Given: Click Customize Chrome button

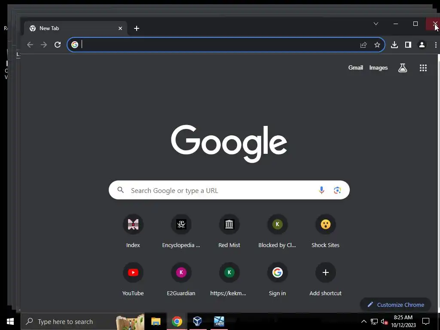Looking at the screenshot, I should coord(396,305).
